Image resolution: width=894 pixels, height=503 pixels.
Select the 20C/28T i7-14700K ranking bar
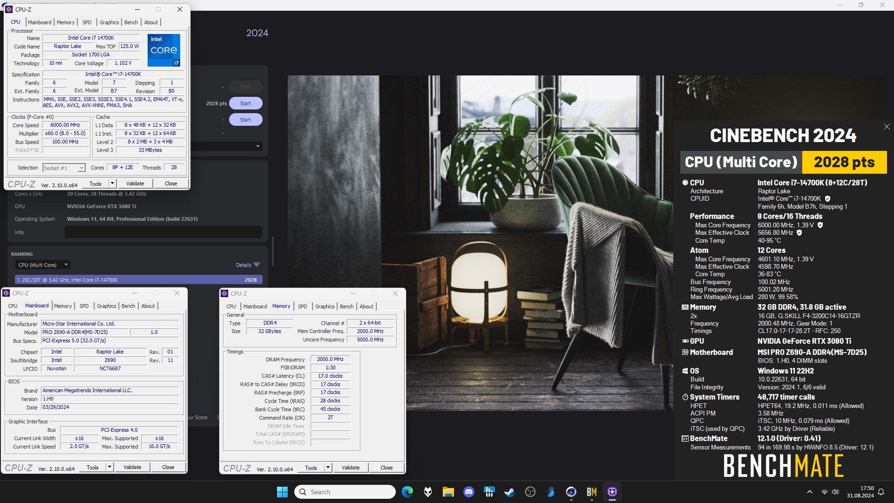[x=139, y=280]
